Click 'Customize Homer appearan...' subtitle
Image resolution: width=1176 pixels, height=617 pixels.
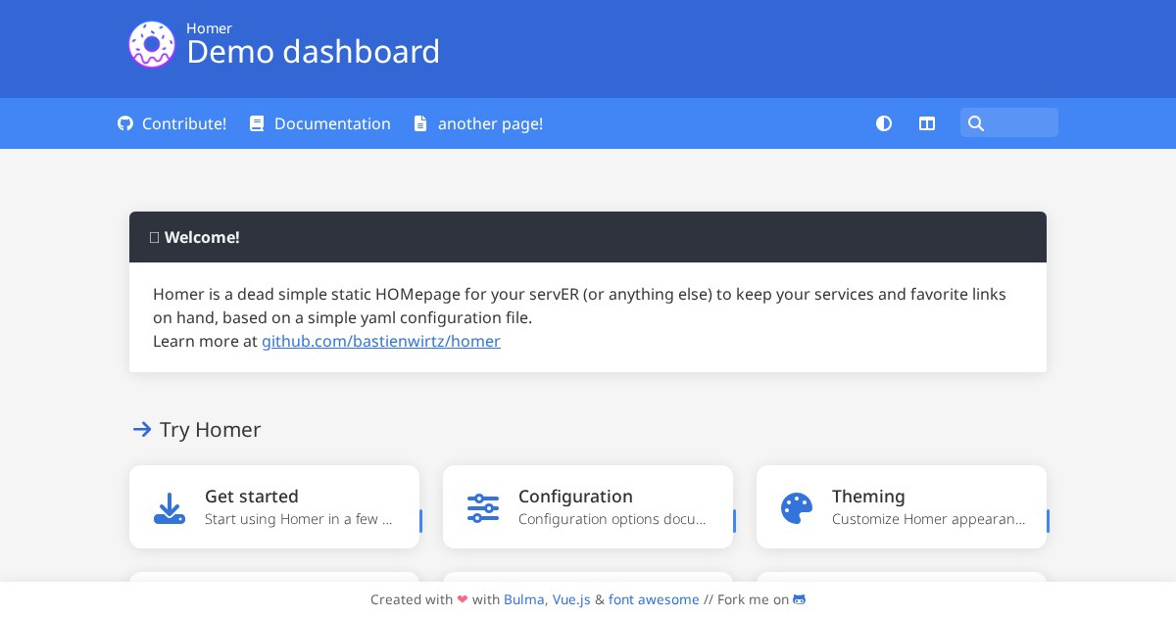click(929, 519)
